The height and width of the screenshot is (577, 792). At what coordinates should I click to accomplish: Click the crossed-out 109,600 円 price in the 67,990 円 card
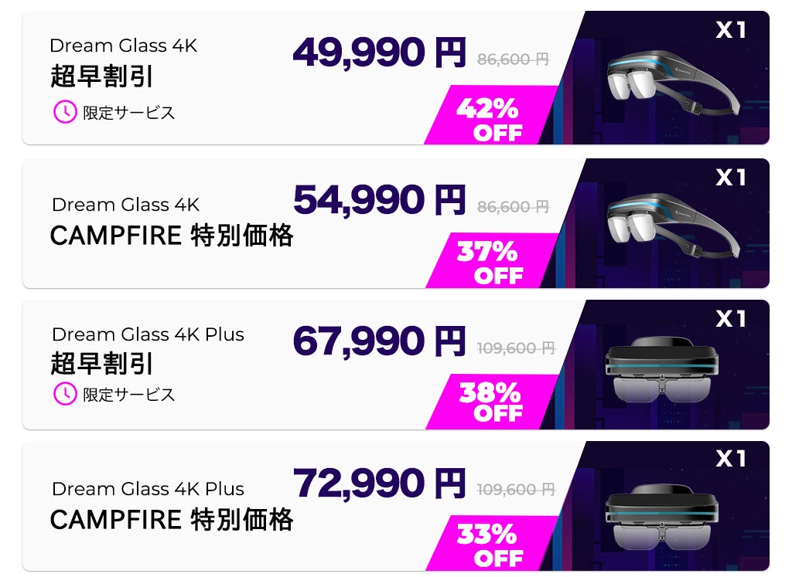pyautogui.click(x=516, y=348)
